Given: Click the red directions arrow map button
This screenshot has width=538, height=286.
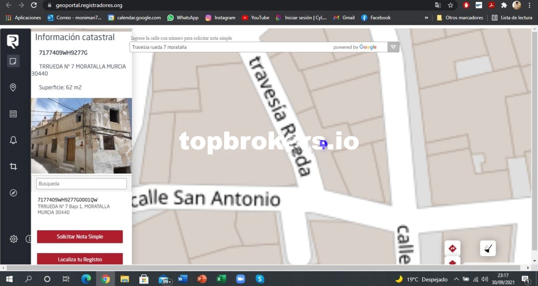Looking at the screenshot, I should coord(452,248).
